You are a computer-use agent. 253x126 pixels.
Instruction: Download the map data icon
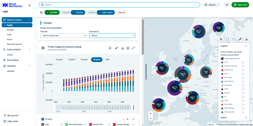(x=246, y=39)
